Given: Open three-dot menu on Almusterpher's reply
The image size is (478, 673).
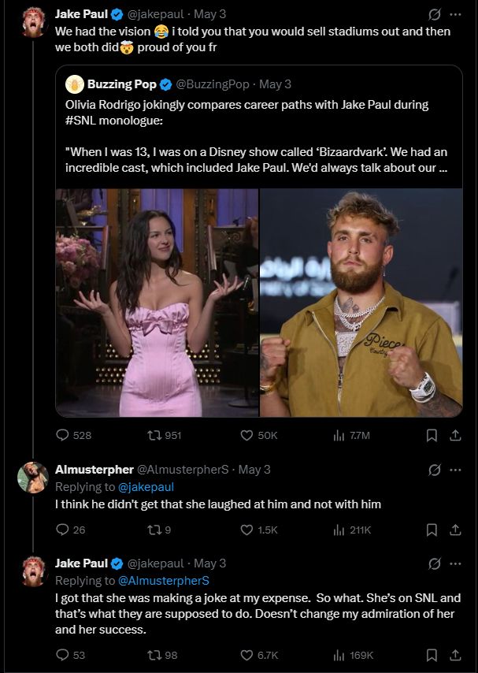Looking at the screenshot, I should (455, 470).
